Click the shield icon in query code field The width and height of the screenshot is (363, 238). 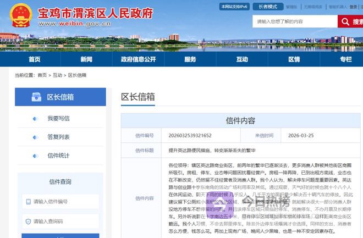point(28,222)
